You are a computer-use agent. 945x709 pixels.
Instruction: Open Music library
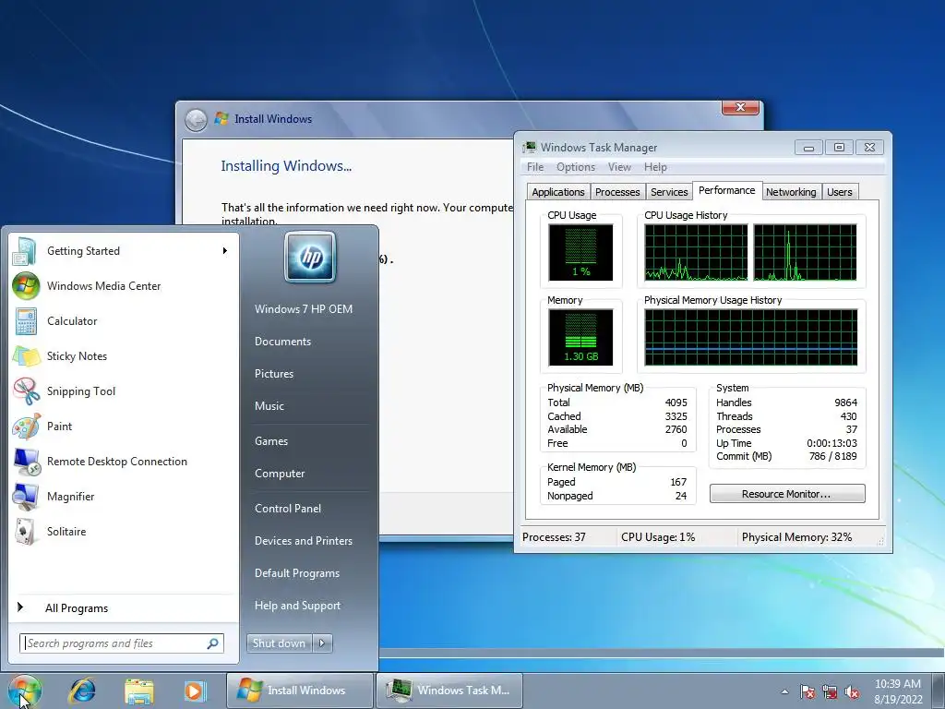(x=269, y=406)
